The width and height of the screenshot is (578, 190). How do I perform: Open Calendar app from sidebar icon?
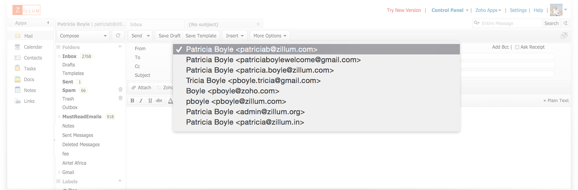coord(17,47)
